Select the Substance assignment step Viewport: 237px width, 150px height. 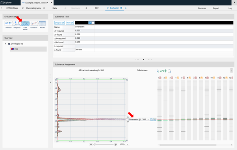click(x=25, y=23)
